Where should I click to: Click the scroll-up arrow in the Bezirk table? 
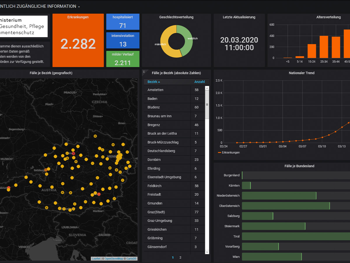click(x=207, y=88)
